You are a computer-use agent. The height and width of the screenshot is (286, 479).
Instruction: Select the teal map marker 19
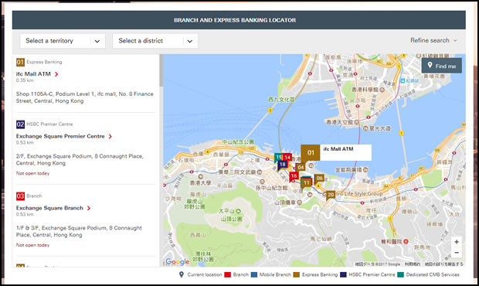click(278, 158)
